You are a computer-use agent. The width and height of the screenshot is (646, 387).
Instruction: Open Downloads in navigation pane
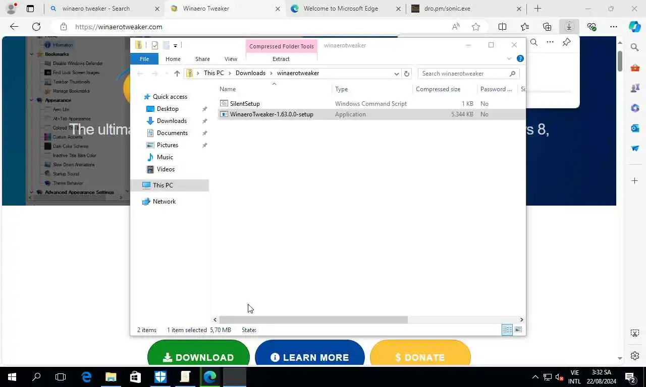point(172,121)
